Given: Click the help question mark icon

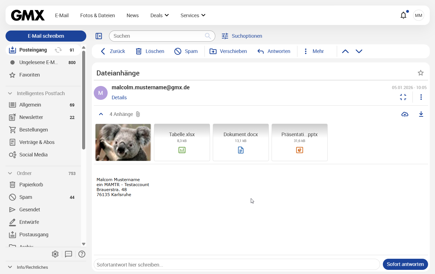Looking at the screenshot, I should pos(82,254).
